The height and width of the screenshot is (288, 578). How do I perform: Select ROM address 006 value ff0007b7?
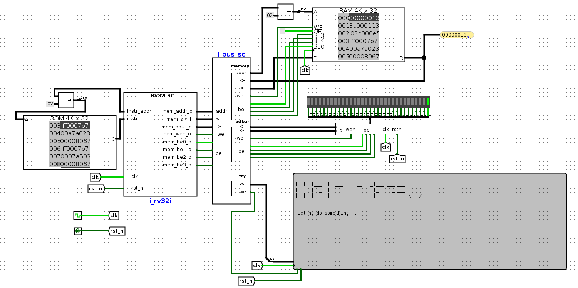(x=75, y=149)
